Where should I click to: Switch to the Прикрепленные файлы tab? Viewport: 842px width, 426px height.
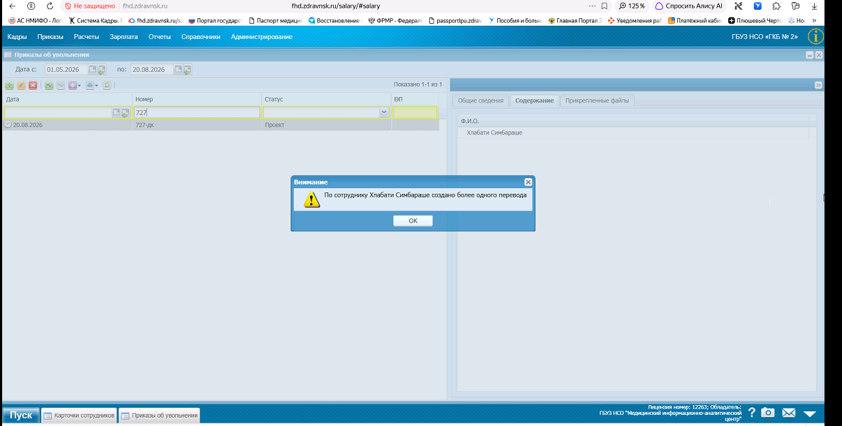(598, 100)
